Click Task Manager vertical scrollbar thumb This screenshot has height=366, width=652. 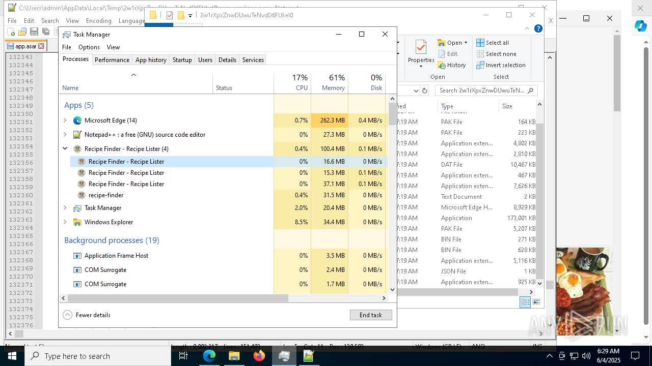pyautogui.click(x=392, y=114)
